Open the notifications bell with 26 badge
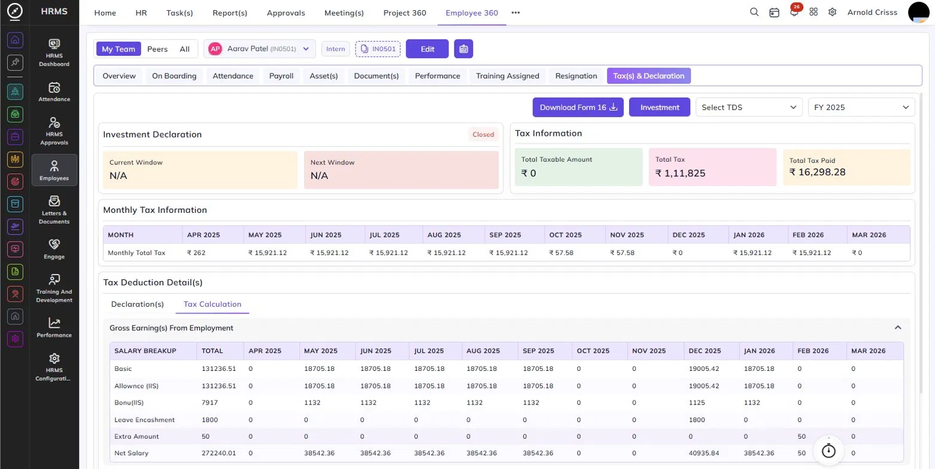 [x=794, y=12]
